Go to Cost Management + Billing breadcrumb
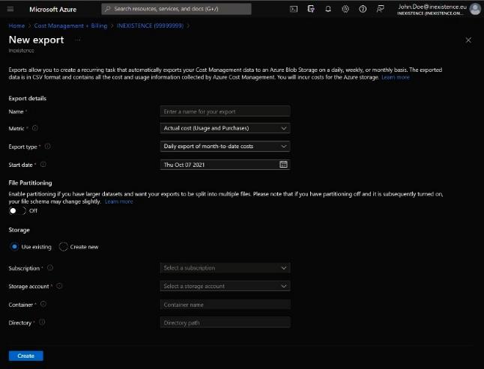Viewport: 484px width, 369px height. pyautogui.click(x=70, y=25)
